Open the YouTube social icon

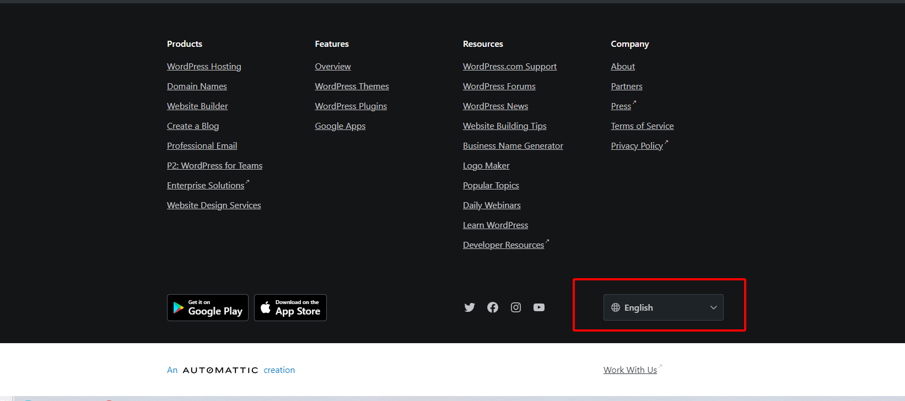tap(539, 307)
